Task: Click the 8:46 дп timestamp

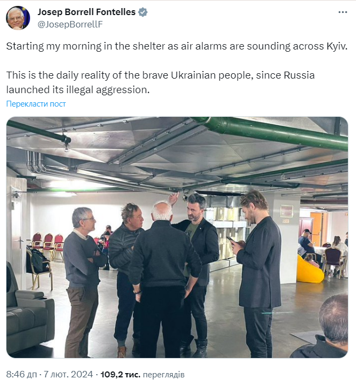Action: pyautogui.click(x=22, y=375)
